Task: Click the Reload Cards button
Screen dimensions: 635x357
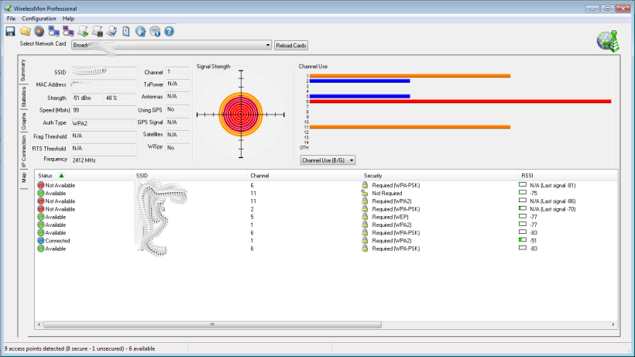Action: pos(290,46)
